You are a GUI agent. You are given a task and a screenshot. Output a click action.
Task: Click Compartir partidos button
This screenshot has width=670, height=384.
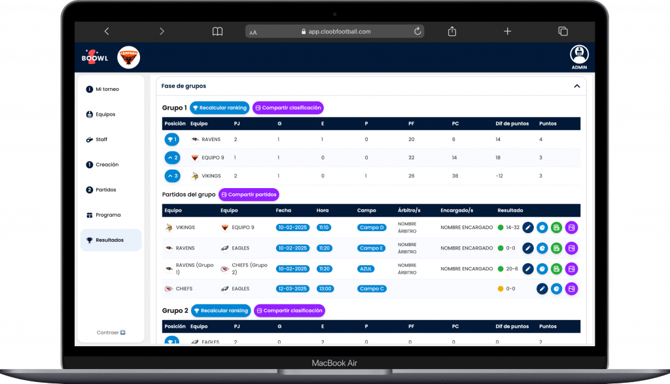point(249,195)
